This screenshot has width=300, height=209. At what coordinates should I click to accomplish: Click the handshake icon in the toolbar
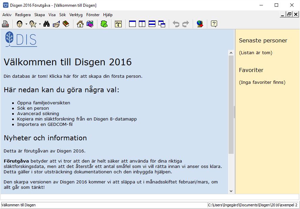56,24
